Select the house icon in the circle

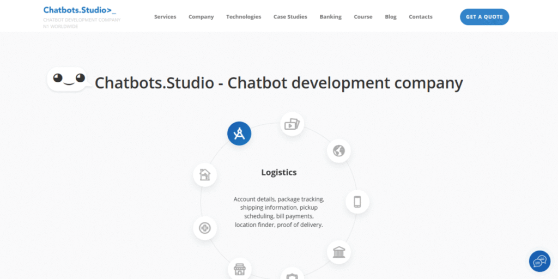pos(205,175)
